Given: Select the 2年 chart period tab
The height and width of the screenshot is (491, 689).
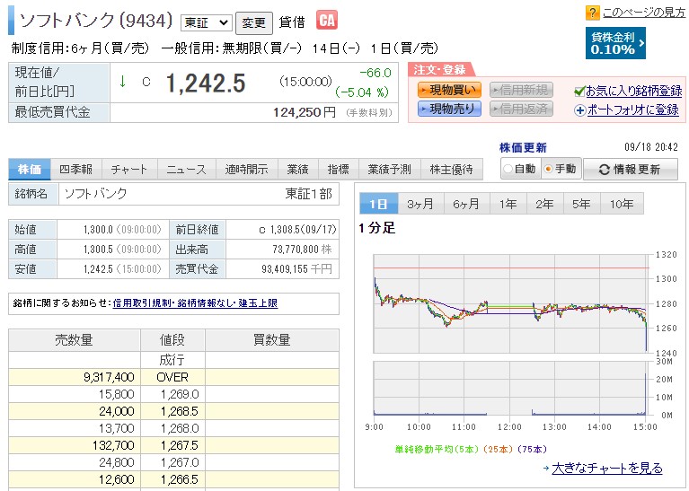Looking at the screenshot, I should (x=545, y=204).
